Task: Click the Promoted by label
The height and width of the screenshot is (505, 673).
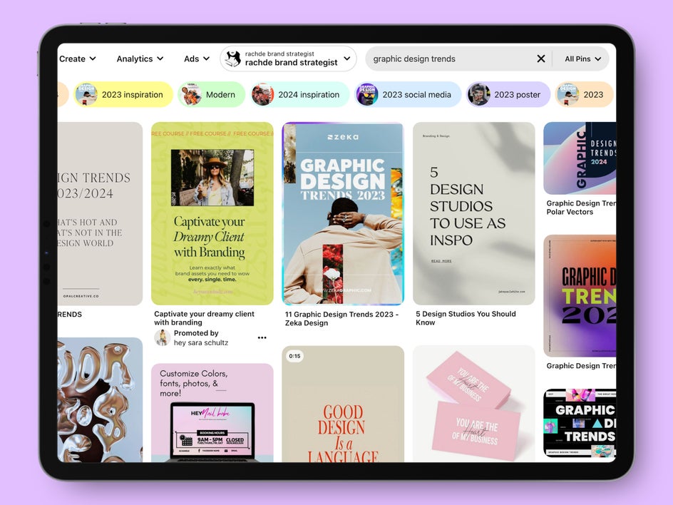Action: point(196,333)
